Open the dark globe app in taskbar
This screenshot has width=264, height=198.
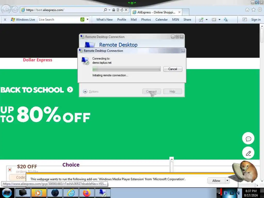pyautogui.click(x=55, y=193)
